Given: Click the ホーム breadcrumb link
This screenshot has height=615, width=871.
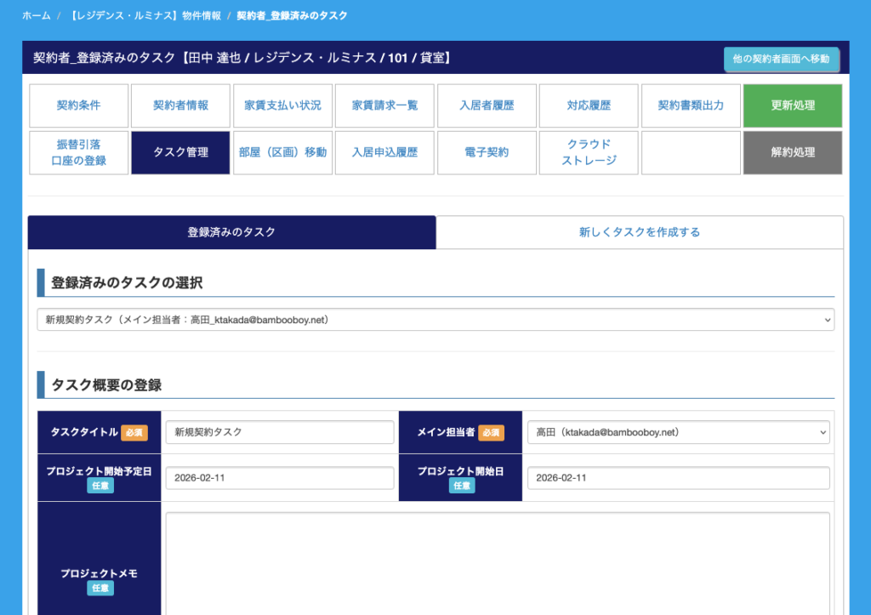Looking at the screenshot, I should coord(37,16).
